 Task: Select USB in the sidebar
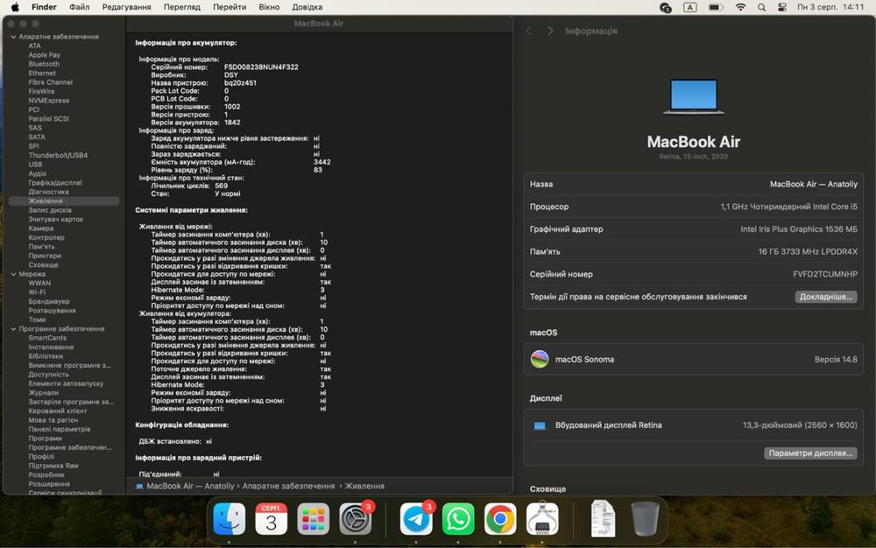pos(35,165)
